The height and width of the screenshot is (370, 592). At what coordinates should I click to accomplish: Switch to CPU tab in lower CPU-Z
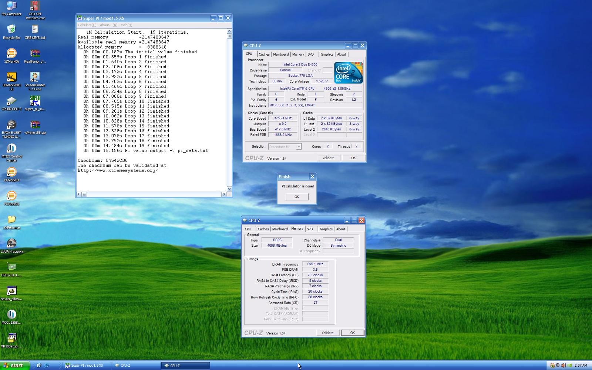248,229
